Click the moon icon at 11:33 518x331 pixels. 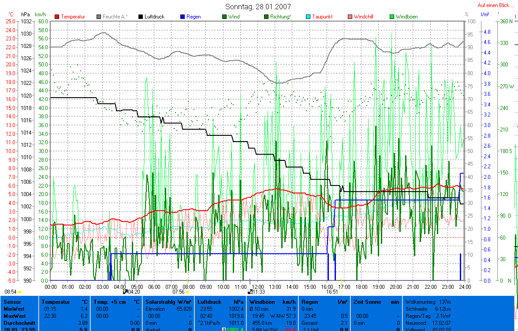[250, 291]
